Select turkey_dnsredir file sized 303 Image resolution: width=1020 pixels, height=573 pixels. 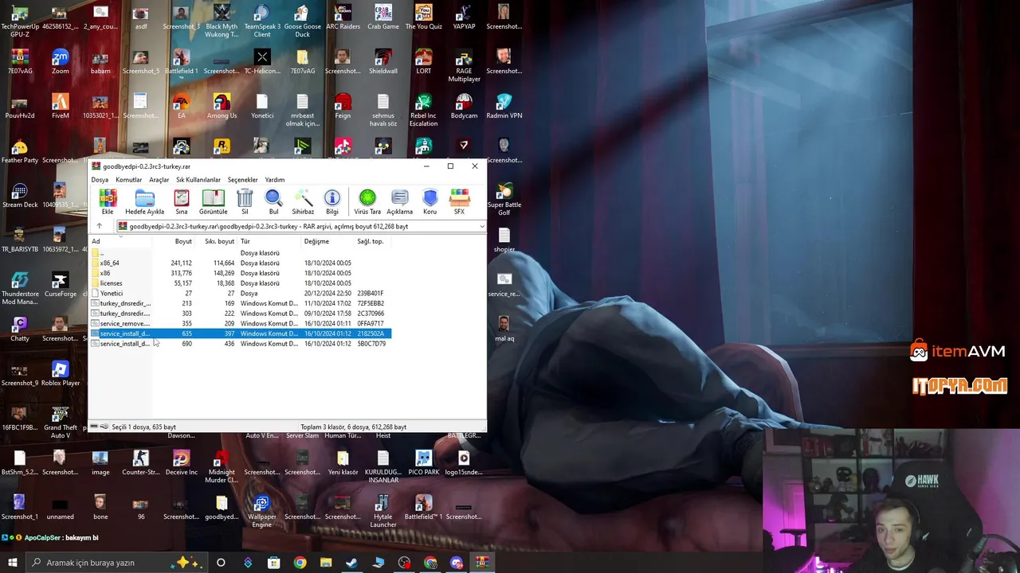click(240, 314)
